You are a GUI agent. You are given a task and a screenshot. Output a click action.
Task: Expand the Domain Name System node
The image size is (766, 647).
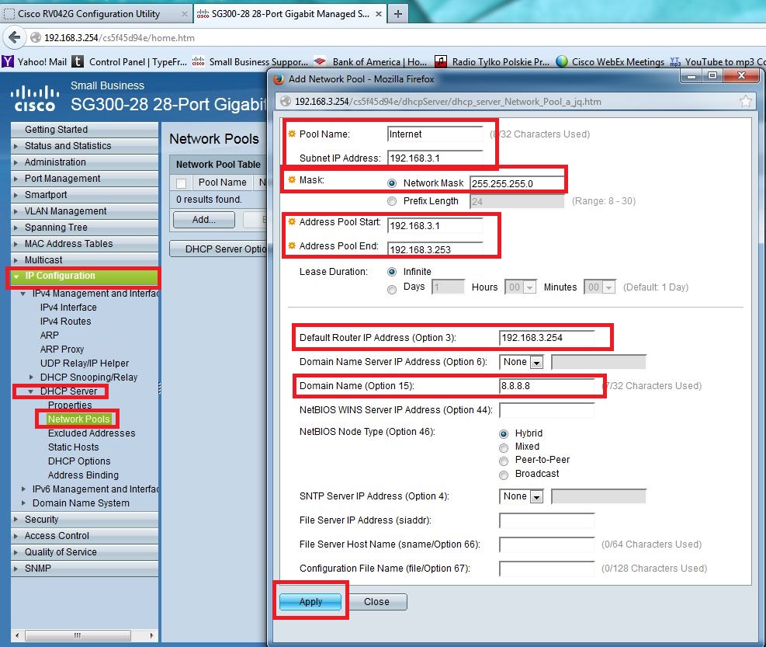[23, 503]
